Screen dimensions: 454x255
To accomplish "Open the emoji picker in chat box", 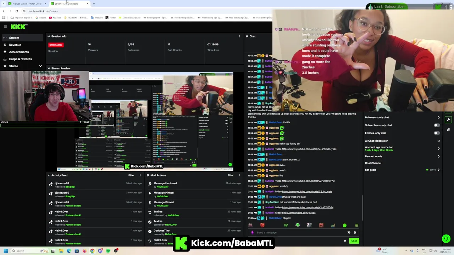I will tap(355, 233).
